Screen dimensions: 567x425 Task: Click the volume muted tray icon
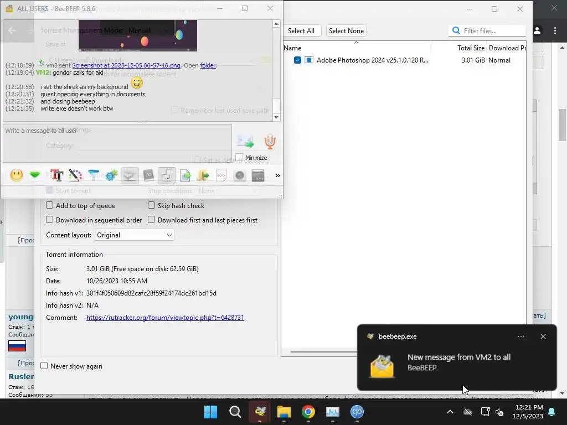click(x=500, y=412)
